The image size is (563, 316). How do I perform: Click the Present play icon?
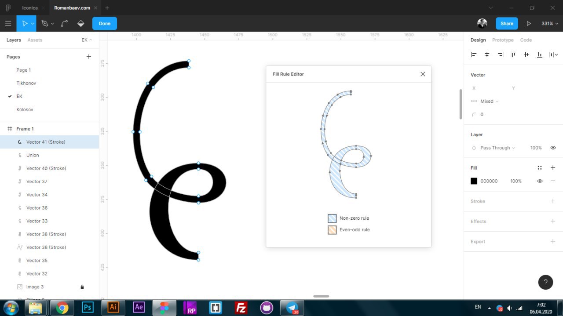click(529, 23)
